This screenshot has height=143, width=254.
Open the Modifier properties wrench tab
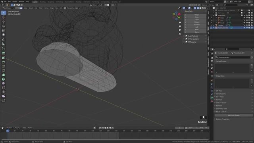[x=212, y=84]
